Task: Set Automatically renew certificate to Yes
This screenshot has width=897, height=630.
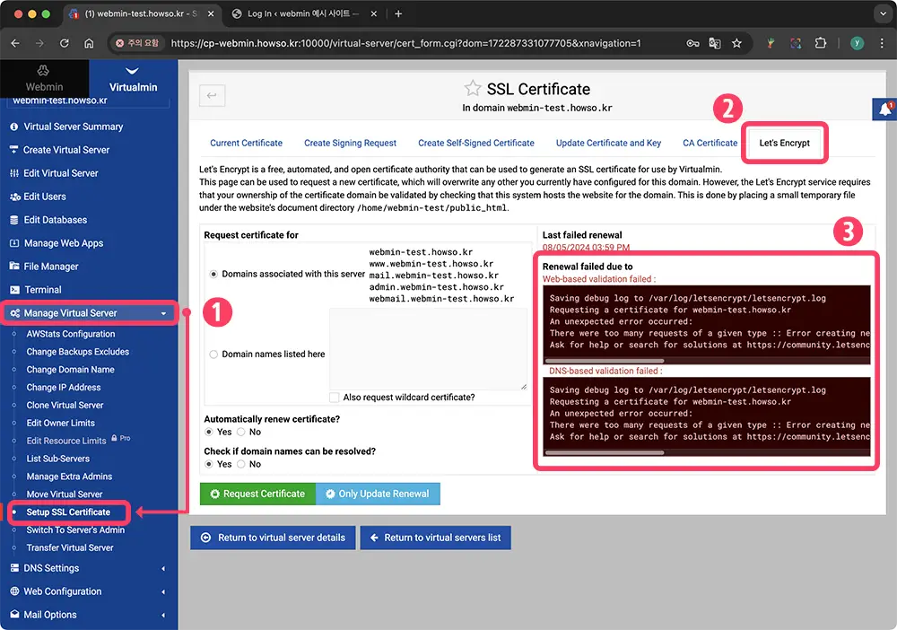Action: [x=209, y=432]
